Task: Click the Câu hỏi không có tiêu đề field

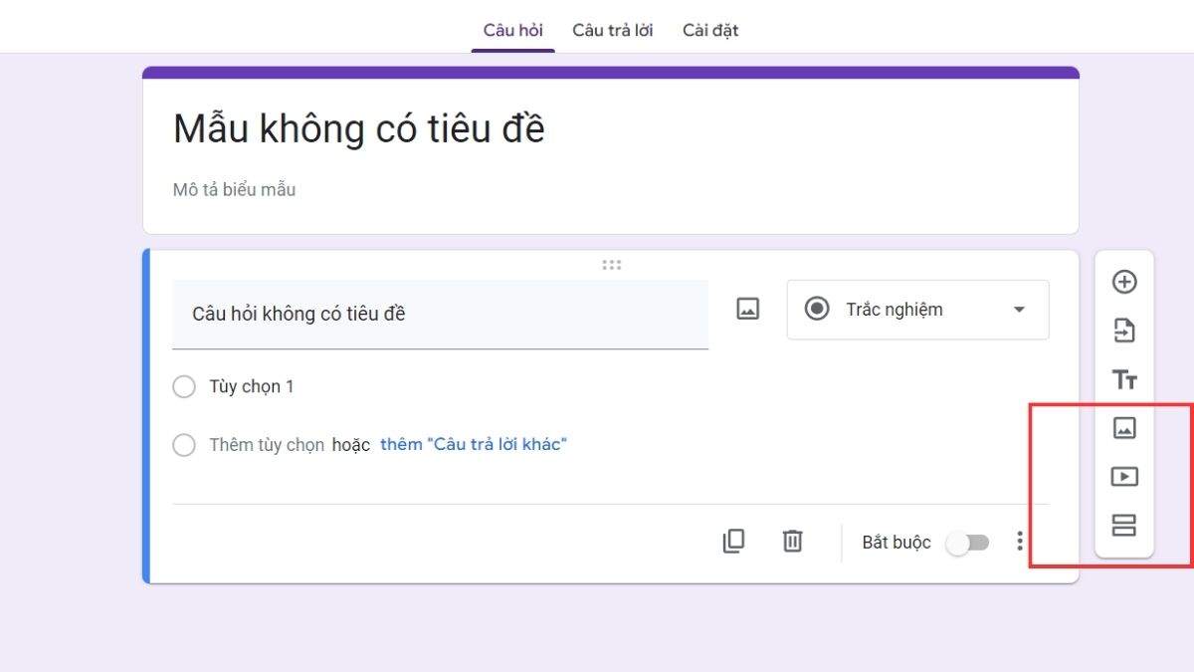Action: click(440, 314)
